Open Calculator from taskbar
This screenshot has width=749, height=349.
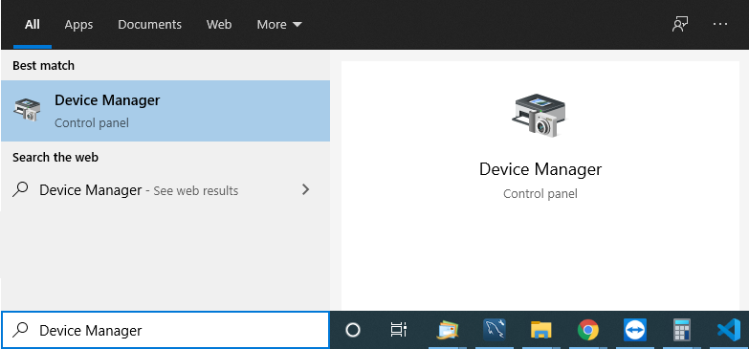[x=682, y=330]
